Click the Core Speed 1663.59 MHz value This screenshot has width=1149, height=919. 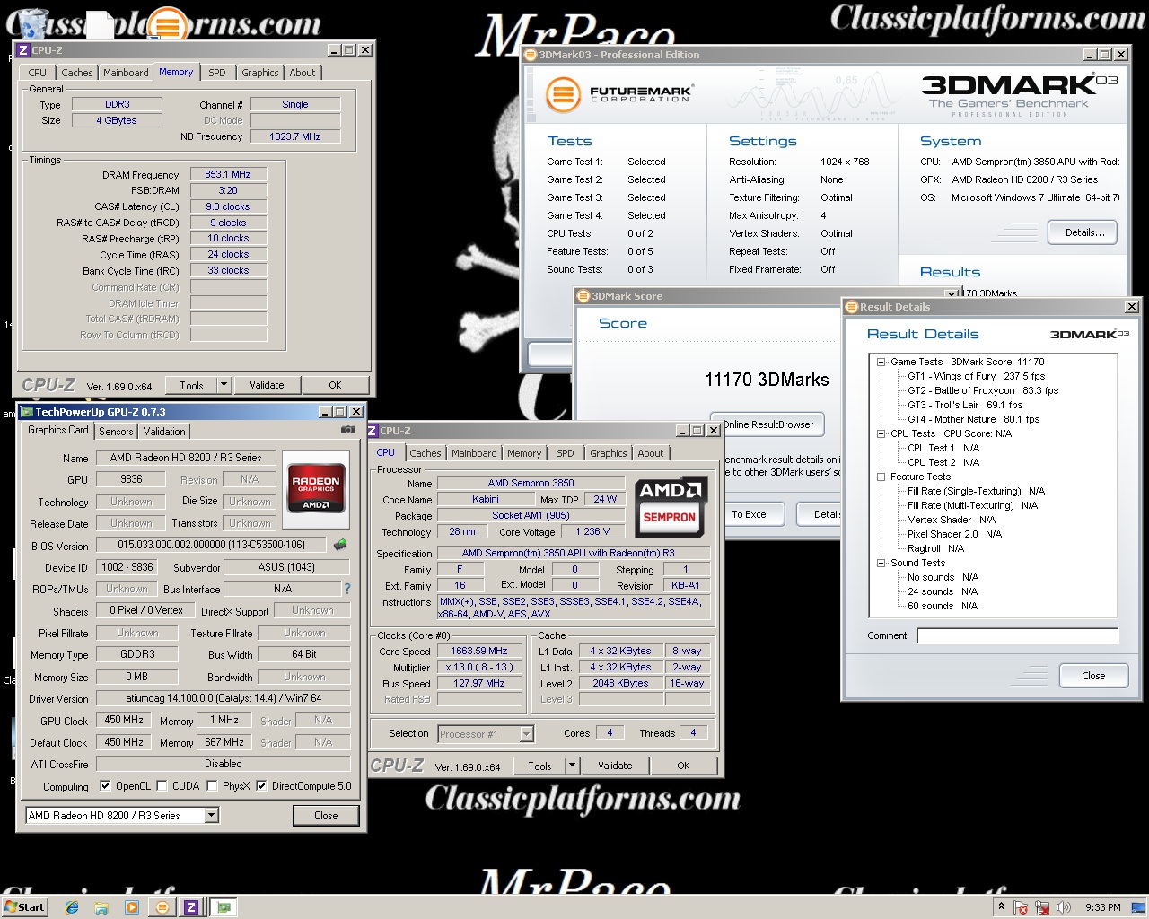(x=479, y=651)
